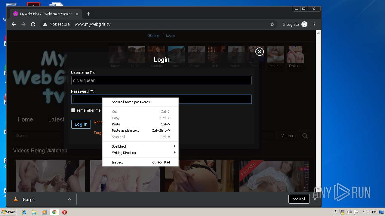Choose Show all saved passwords
The image size is (385, 216).
[x=140, y=102]
